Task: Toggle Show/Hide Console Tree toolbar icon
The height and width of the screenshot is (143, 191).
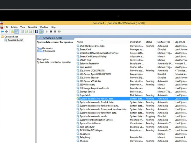Action: [17, 31]
